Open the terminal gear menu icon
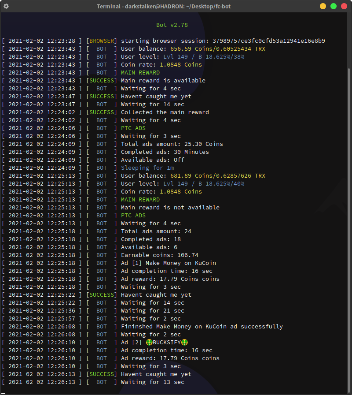The height and width of the screenshot is (395, 352). pyautogui.click(x=6, y=6)
